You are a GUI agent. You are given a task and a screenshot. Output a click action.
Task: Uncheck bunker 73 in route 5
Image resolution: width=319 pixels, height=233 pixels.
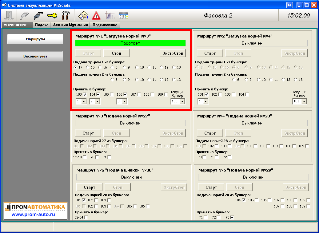coord(232,217)
